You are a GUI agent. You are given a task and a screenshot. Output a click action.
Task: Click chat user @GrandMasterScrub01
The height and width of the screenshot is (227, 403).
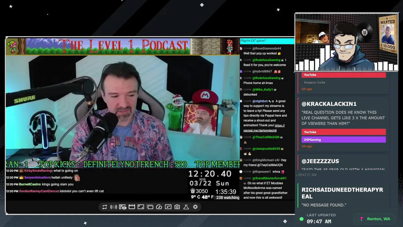(269, 178)
